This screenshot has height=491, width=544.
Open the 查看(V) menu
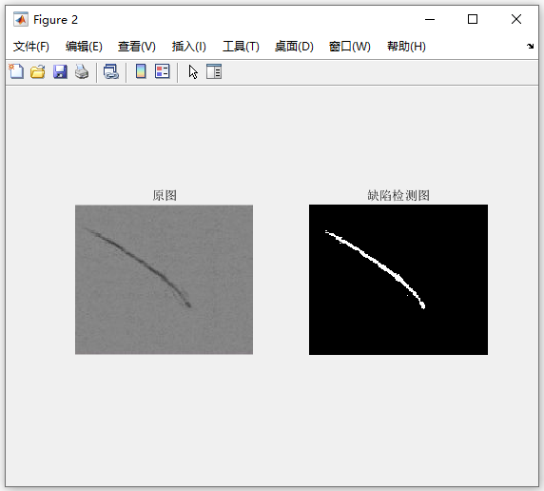tap(137, 47)
